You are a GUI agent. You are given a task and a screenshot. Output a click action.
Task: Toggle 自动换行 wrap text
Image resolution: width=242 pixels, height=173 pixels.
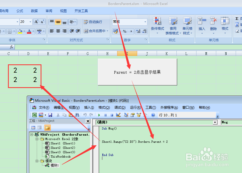coord(93,22)
